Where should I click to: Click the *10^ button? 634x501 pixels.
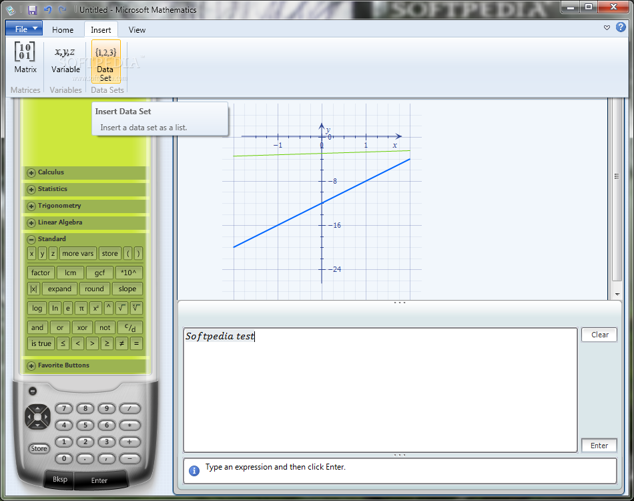pos(129,273)
